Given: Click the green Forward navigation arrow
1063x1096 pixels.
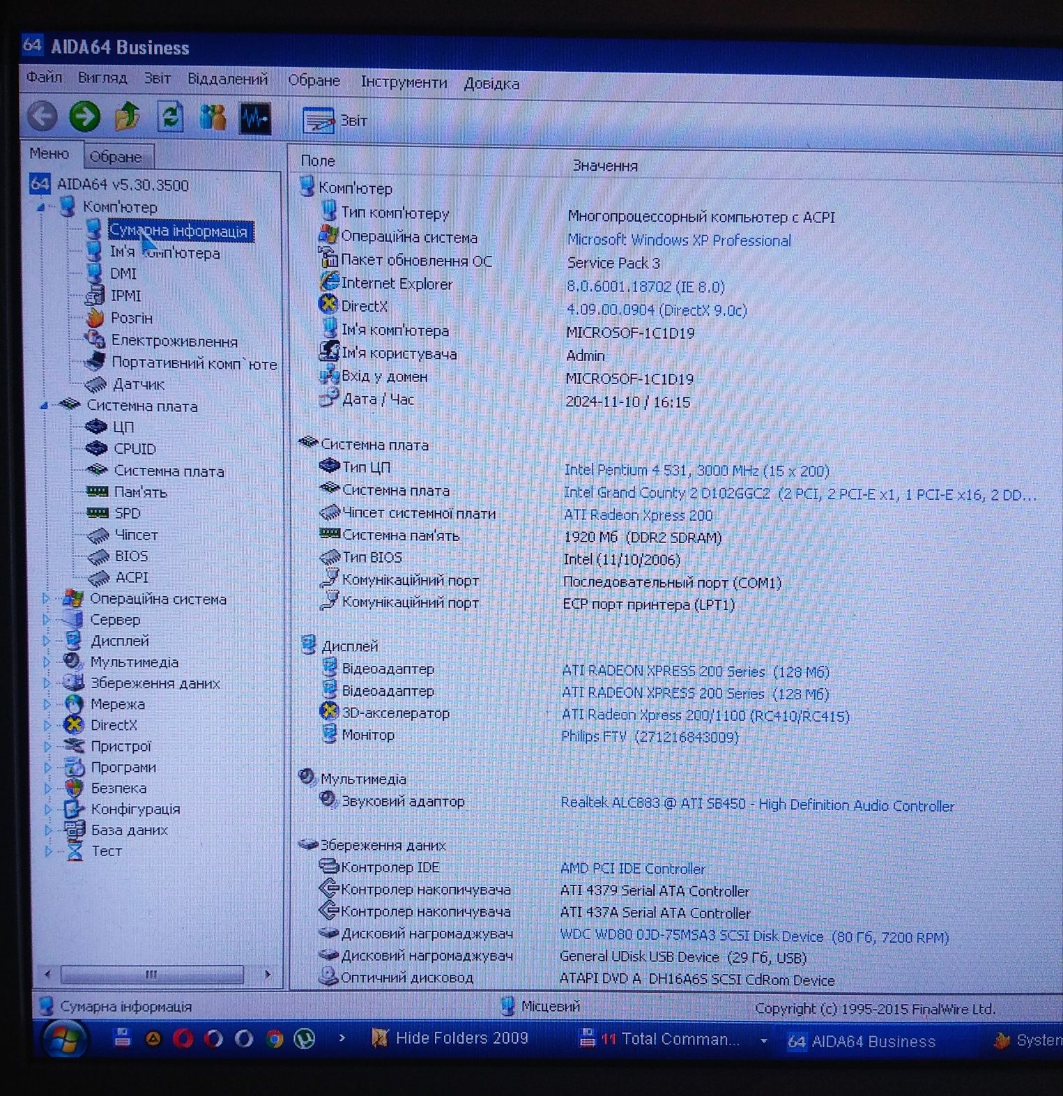Looking at the screenshot, I should point(85,116).
